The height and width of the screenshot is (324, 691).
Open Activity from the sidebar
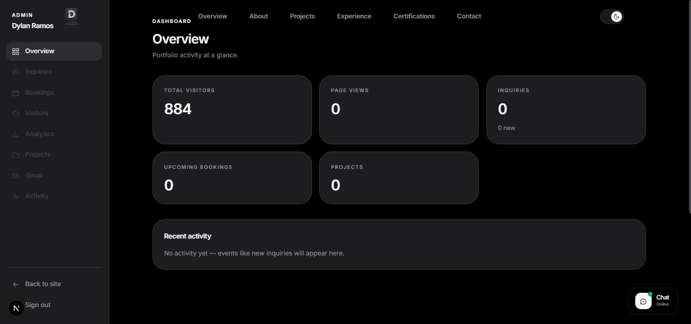coord(37,196)
